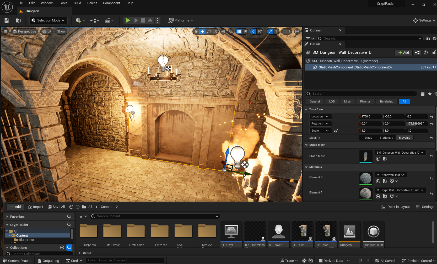Image resolution: width=437 pixels, height=264 pixels.
Task: Click the Skip Frame playback button
Action: pos(136,20)
